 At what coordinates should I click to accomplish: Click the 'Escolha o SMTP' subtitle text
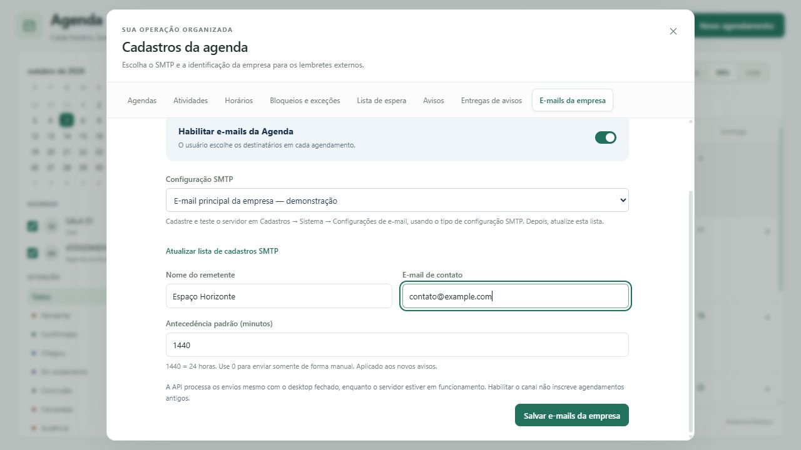pyautogui.click(x=243, y=65)
